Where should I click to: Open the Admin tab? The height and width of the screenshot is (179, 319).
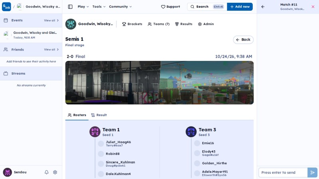click(x=206, y=24)
